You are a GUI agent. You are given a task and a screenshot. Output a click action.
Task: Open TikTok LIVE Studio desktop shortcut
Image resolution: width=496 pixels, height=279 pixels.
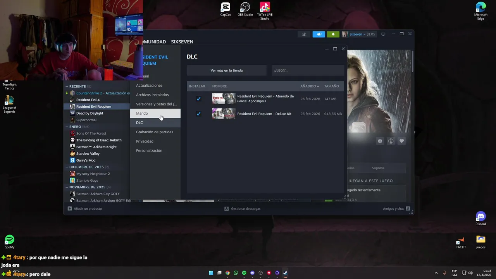pos(265,11)
